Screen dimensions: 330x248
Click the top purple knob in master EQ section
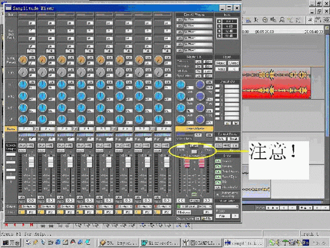pos(200,84)
